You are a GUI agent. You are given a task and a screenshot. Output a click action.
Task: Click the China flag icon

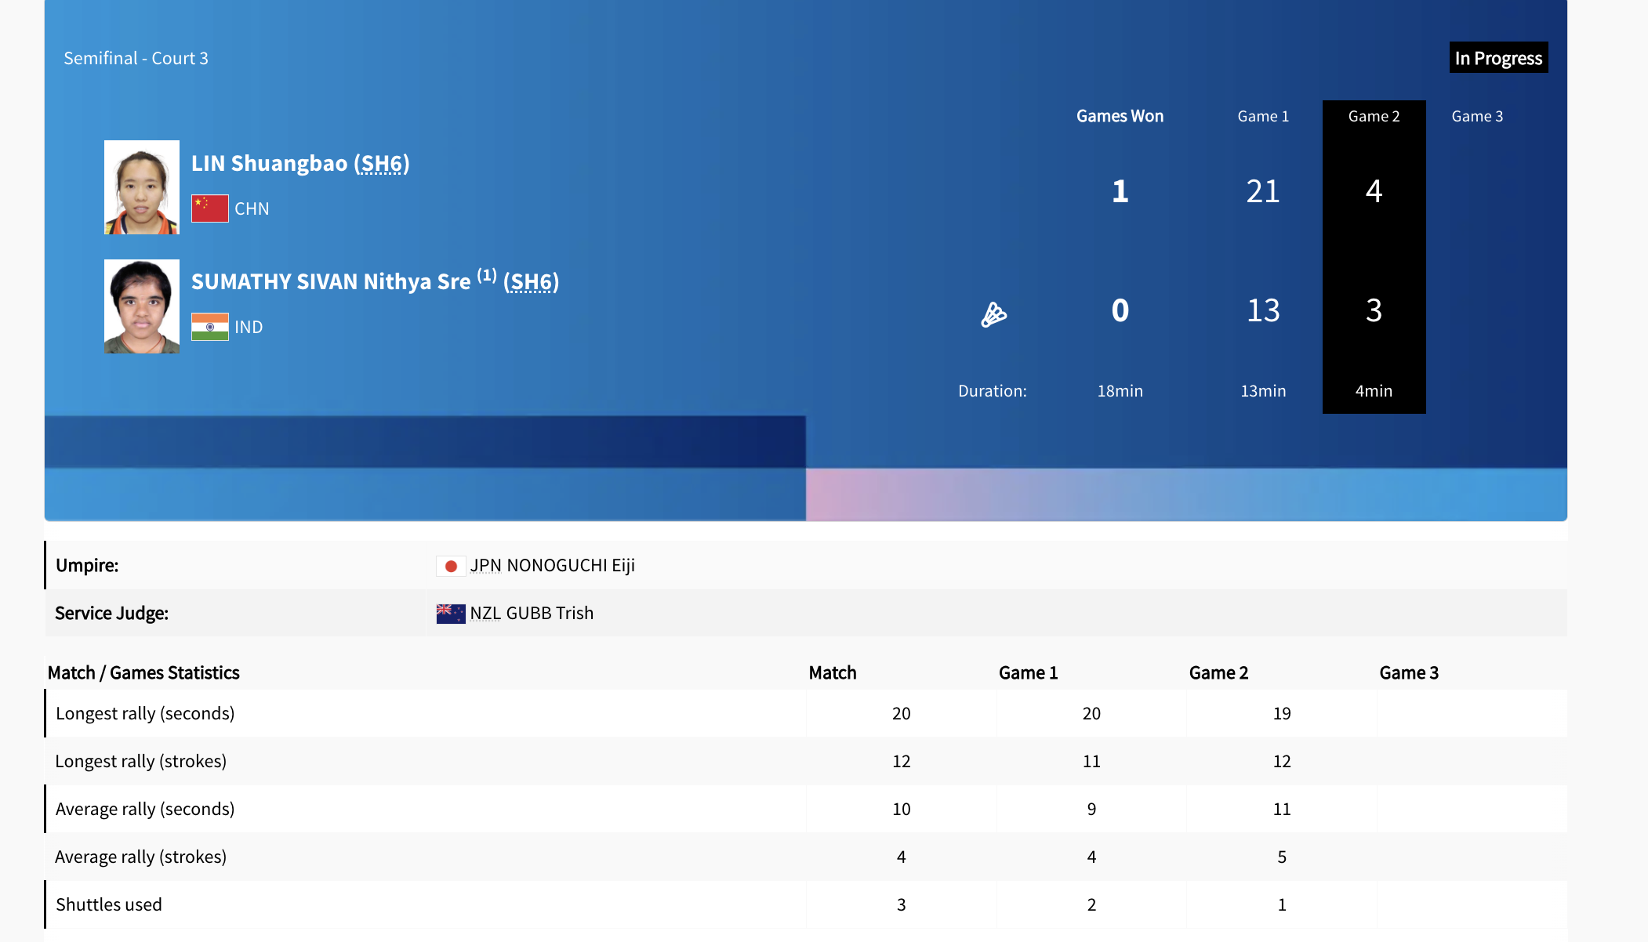pos(209,208)
